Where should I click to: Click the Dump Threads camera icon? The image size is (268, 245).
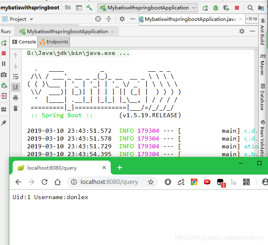(4, 75)
